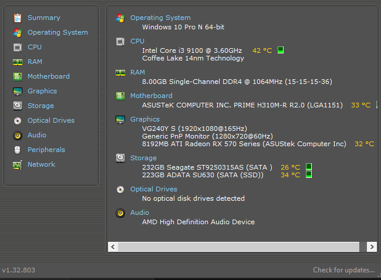
Task: Select Operating System in the sidebar
Action: pos(58,32)
